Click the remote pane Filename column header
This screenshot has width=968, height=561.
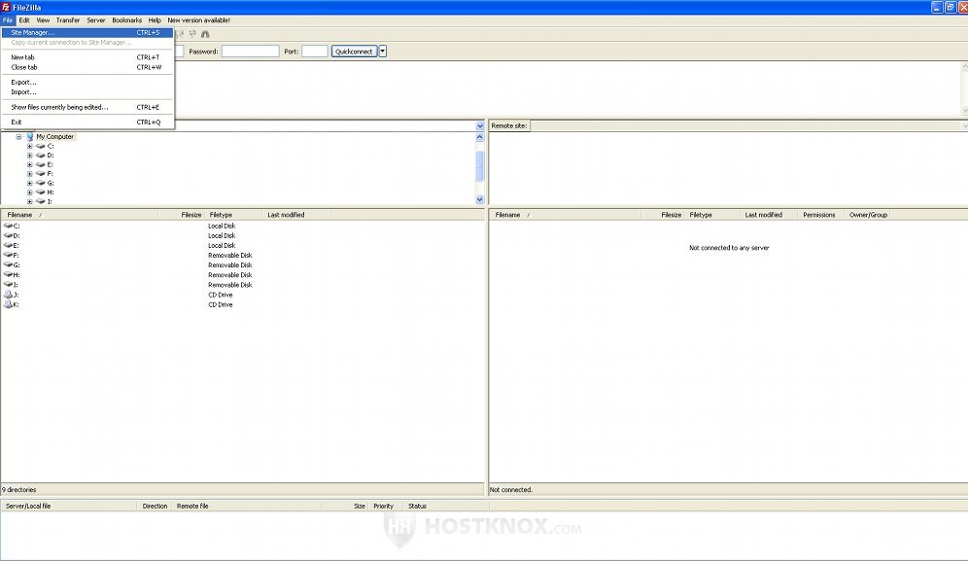[x=565, y=215]
